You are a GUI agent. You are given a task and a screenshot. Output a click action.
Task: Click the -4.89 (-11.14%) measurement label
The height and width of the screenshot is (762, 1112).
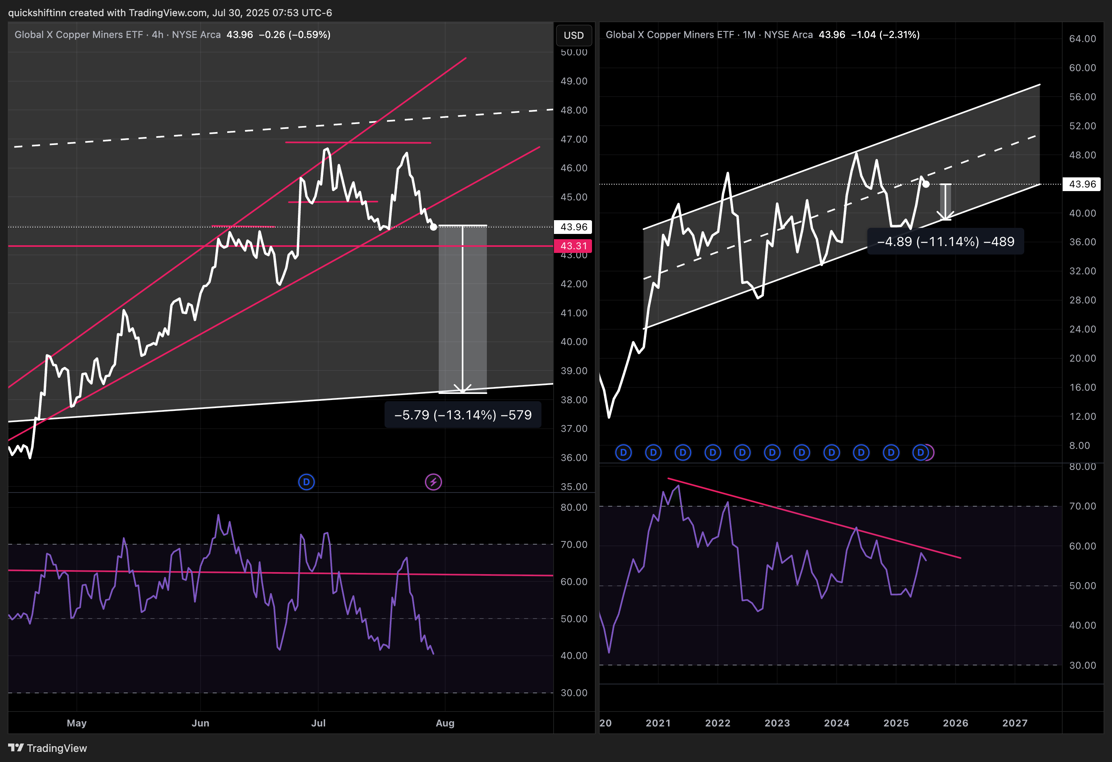(x=945, y=242)
